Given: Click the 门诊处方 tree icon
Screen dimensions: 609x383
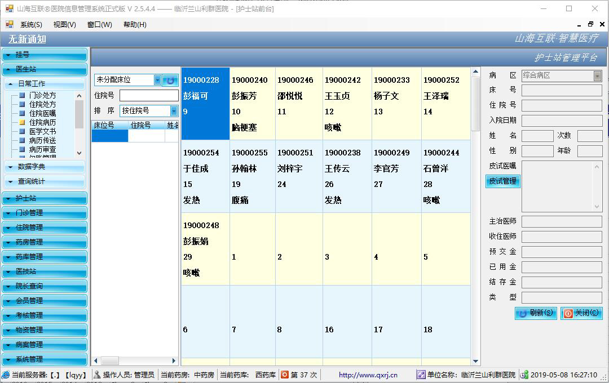Looking at the screenshot, I should click(x=22, y=95).
